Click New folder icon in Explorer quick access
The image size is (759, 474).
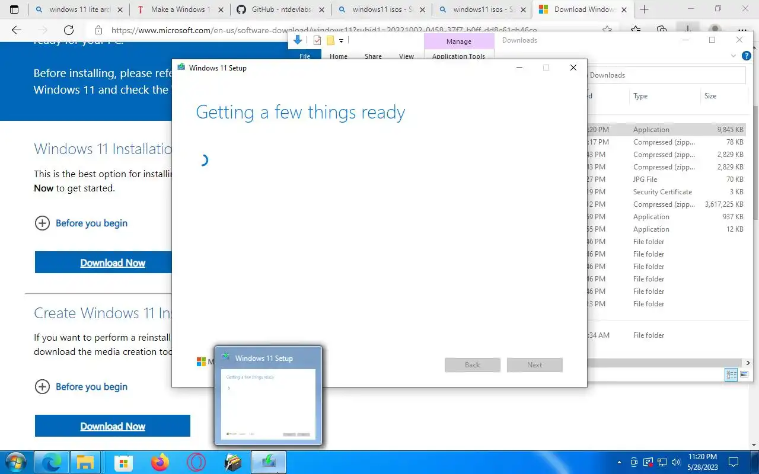[x=330, y=40]
